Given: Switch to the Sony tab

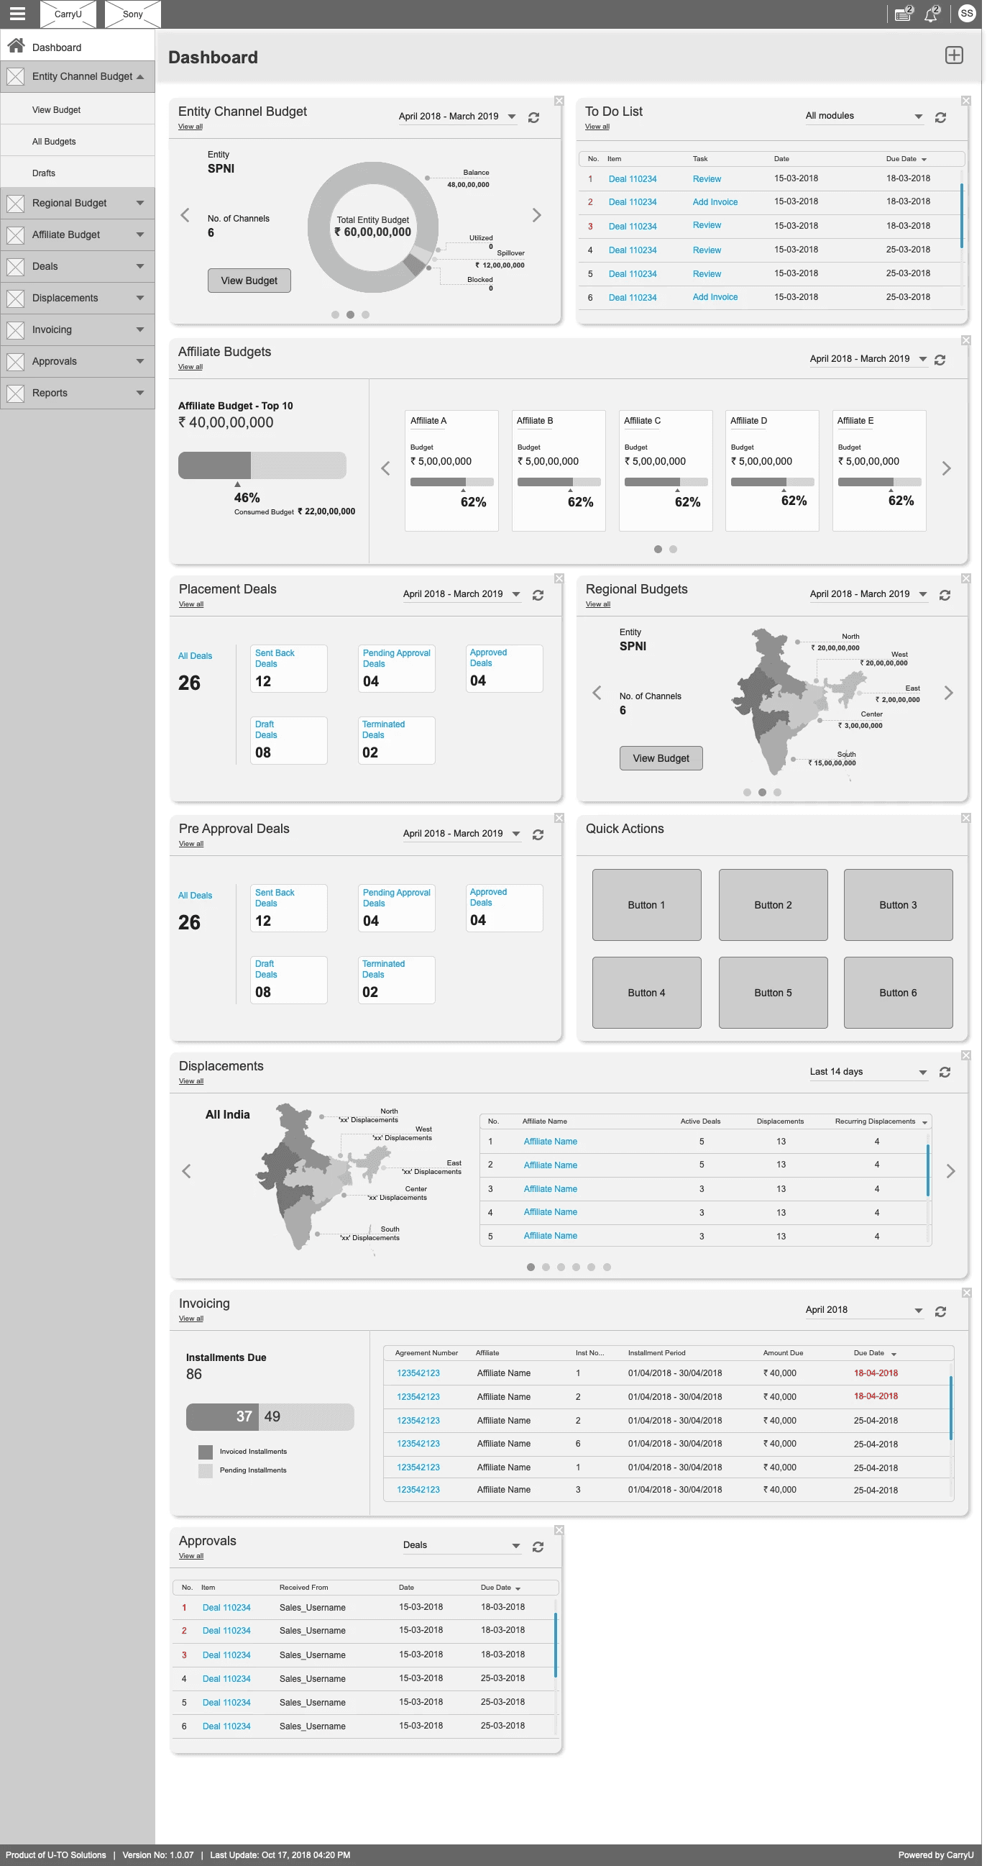Looking at the screenshot, I should click(x=132, y=14).
